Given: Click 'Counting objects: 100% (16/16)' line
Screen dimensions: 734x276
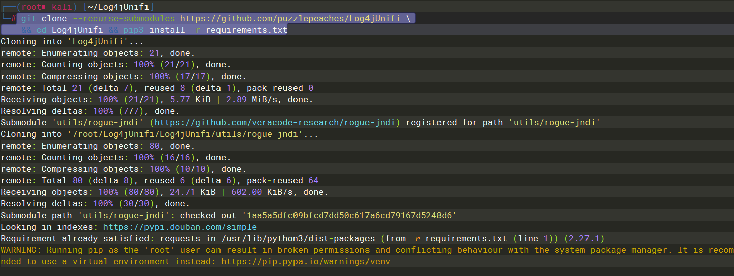Looking at the screenshot, I should pos(116,158).
